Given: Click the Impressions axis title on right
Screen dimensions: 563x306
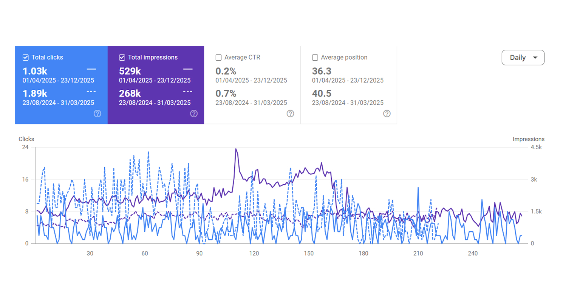Looking at the screenshot, I should pos(528,139).
